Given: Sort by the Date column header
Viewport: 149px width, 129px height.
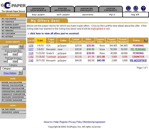Looking at the screenshot, I should coord(40,41).
